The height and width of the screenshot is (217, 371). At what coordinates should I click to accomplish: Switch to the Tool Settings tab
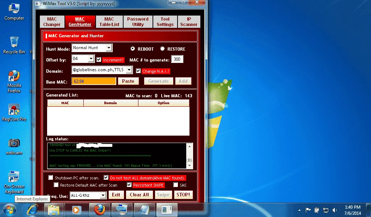[165, 22]
